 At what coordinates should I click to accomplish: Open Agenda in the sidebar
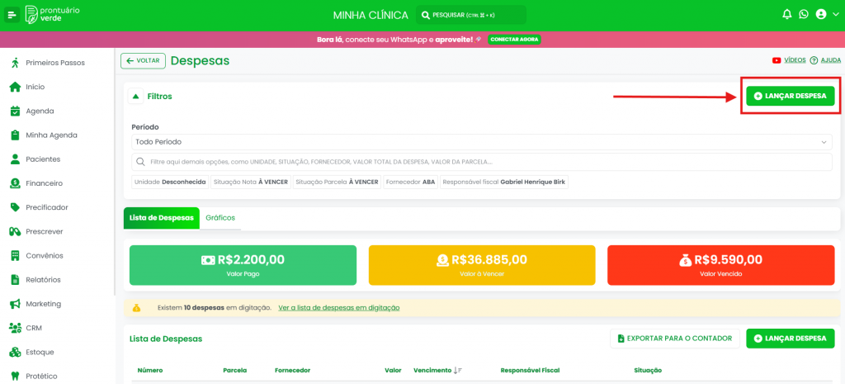[40, 111]
